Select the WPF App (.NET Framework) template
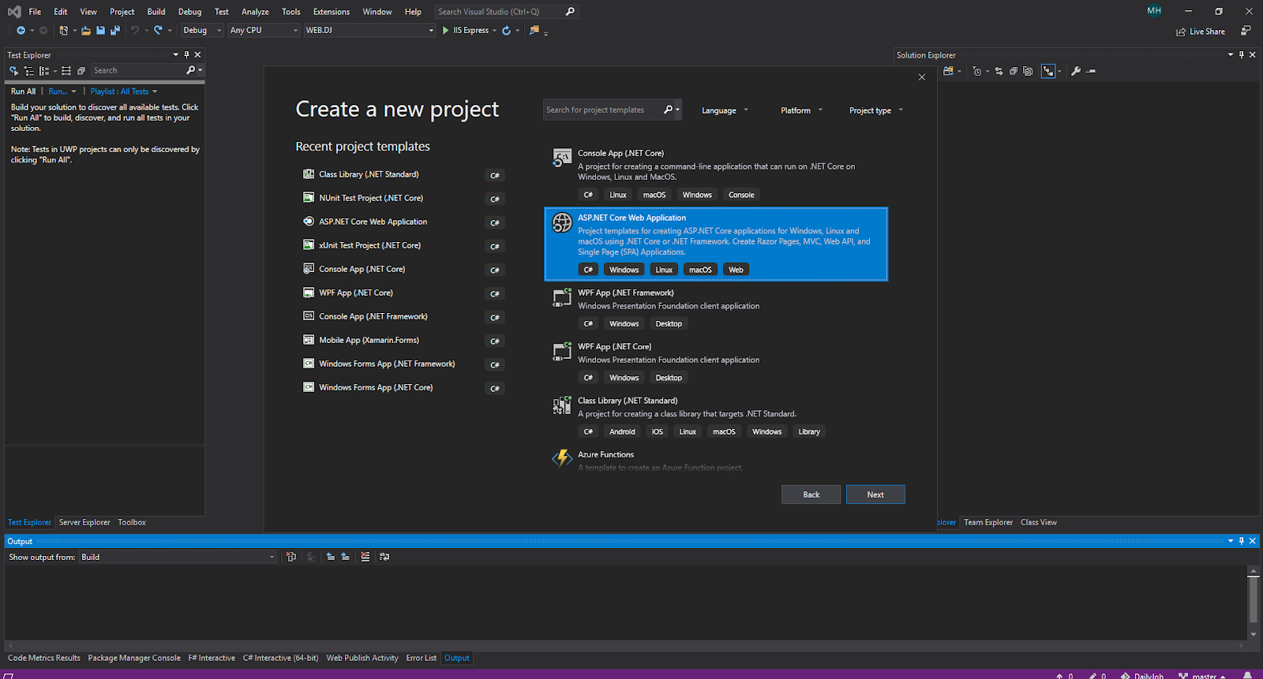The image size is (1263, 679). point(716,308)
